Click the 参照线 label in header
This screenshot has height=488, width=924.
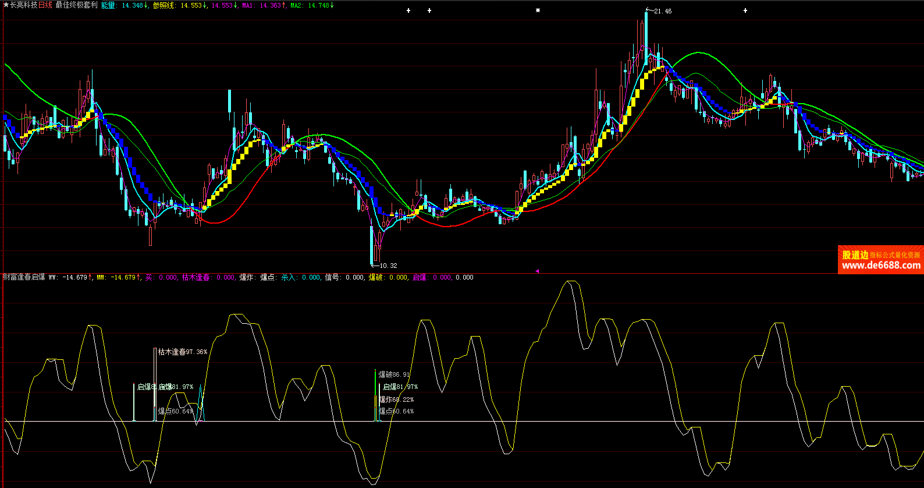pyautogui.click(x=165, y=5)
